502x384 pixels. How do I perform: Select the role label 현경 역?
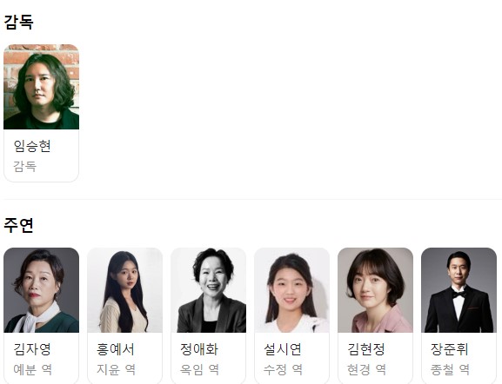pos(367,369)
